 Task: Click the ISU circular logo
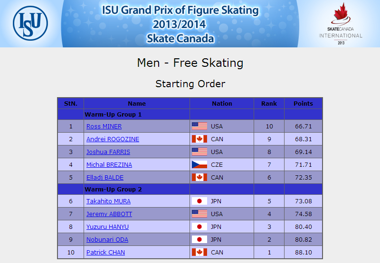pyautogui.click(x=30, y=23)
